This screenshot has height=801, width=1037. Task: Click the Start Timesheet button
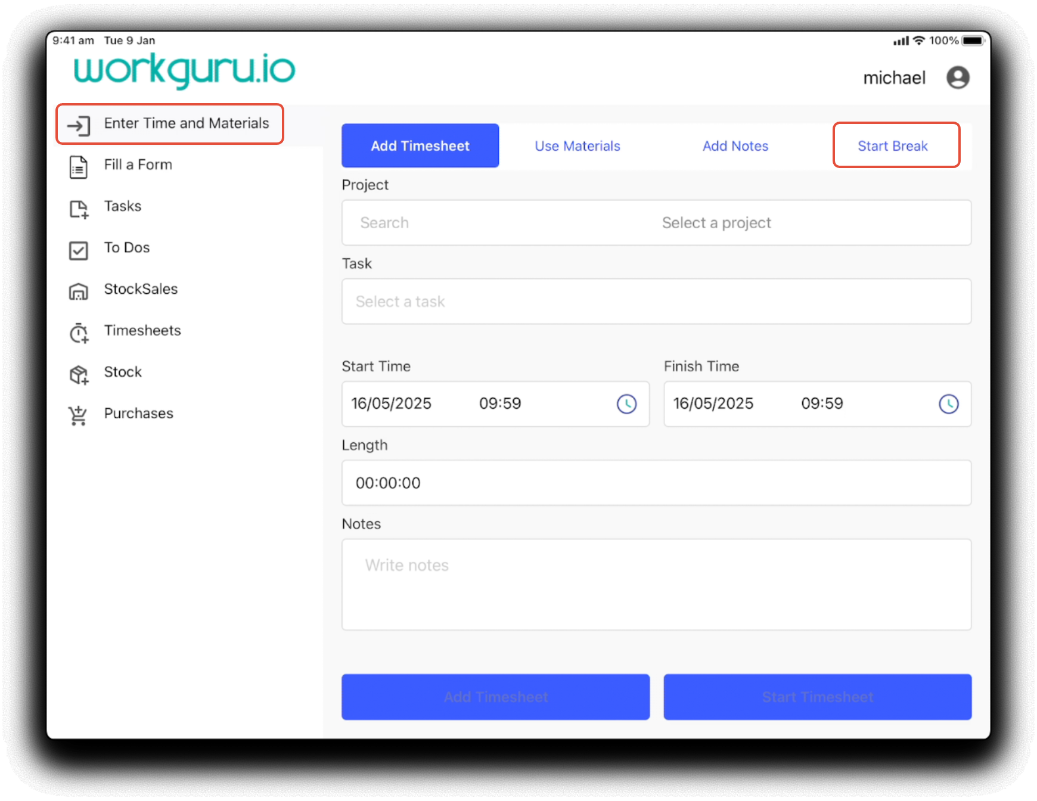818,697
